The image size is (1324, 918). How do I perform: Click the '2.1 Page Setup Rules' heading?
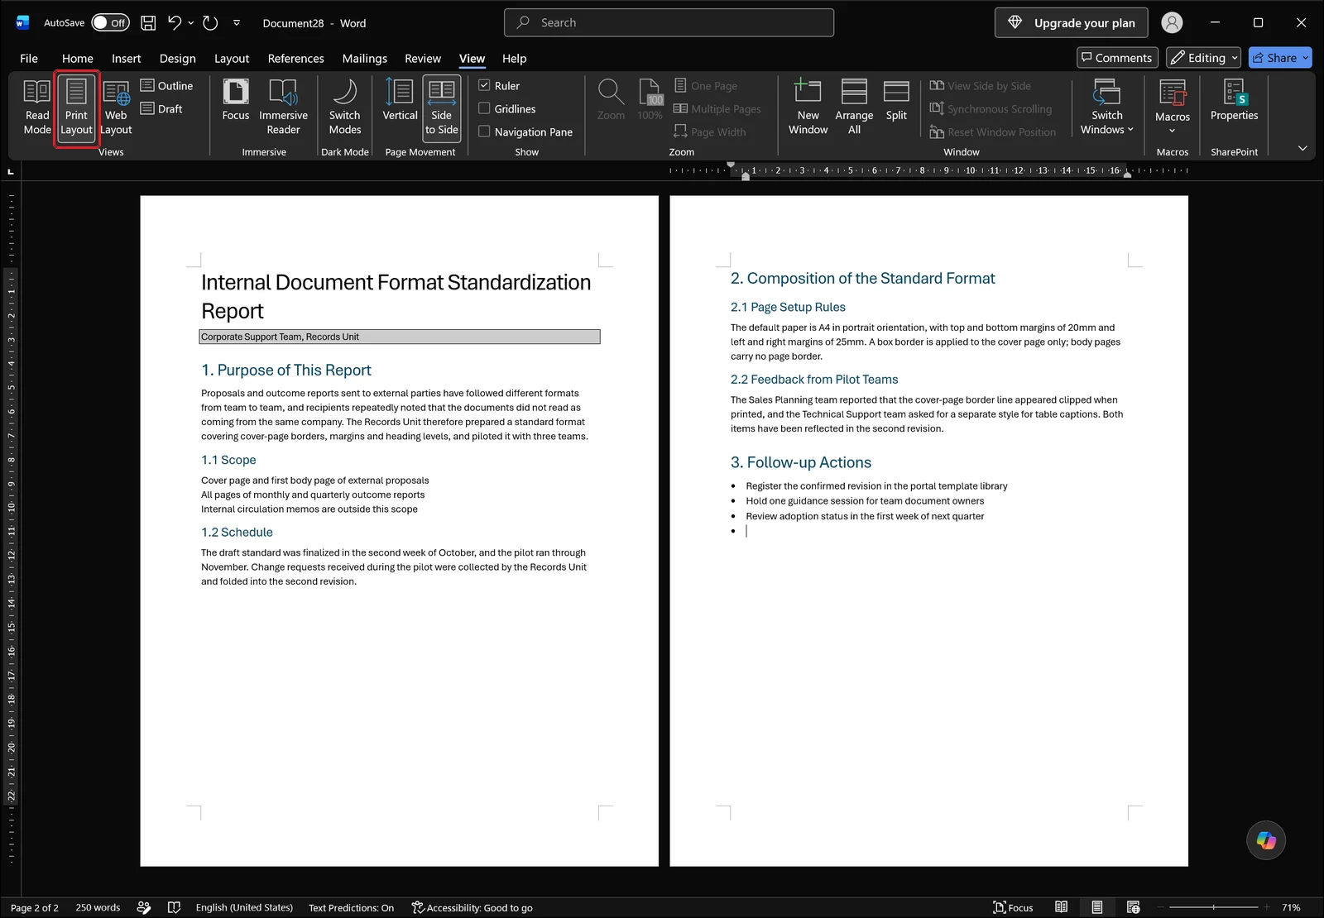(788, 307)
